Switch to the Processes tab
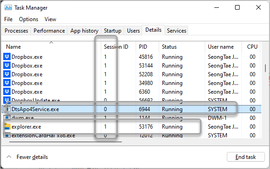Image resolution: width=270 pixels, height=169 pixels. point(17,31)
